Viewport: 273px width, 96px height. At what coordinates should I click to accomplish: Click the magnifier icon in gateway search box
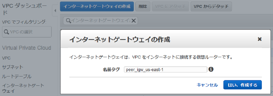click(x=69, y=21)
